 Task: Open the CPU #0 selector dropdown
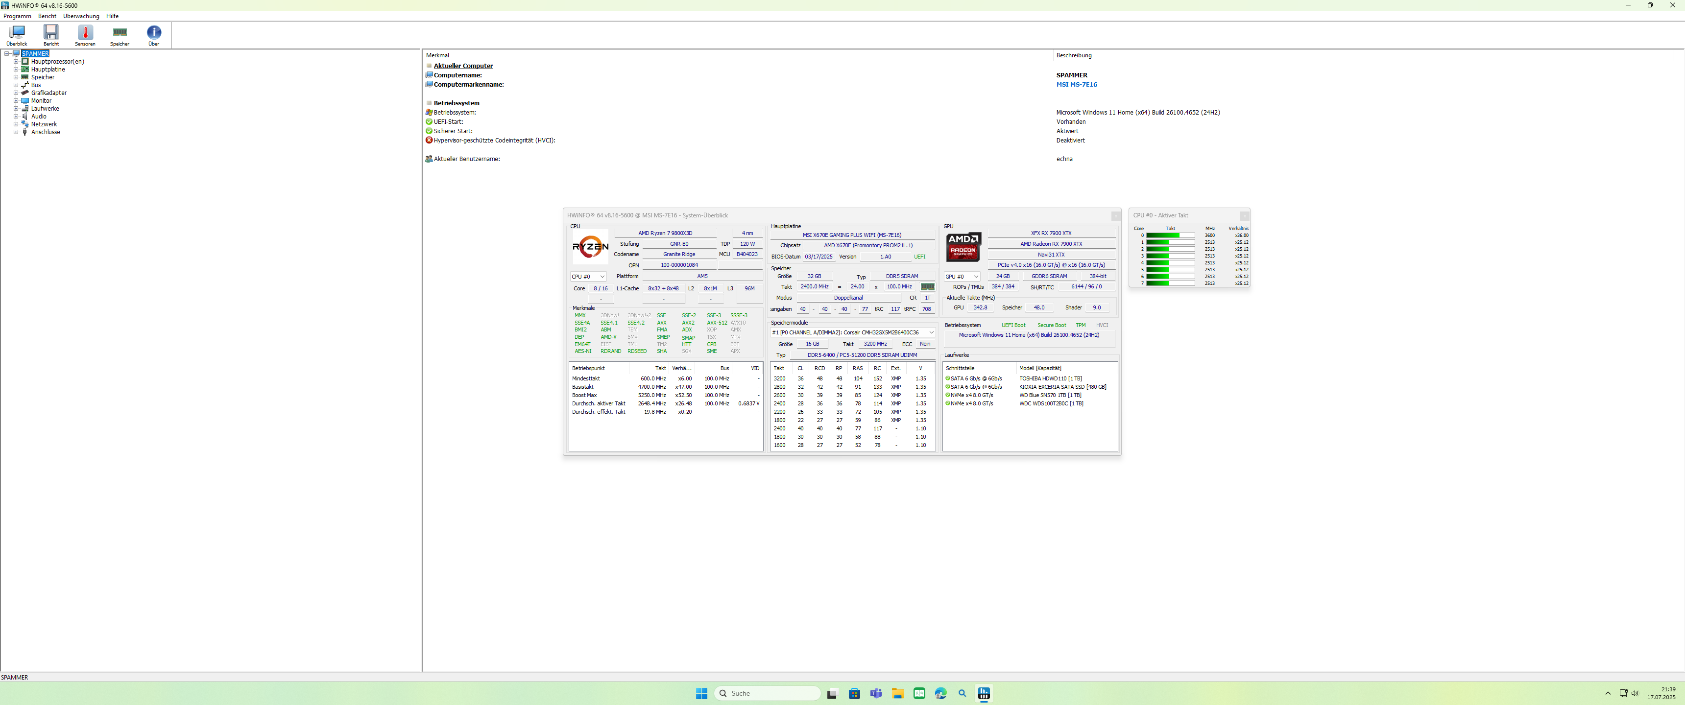tap(588, 277)
